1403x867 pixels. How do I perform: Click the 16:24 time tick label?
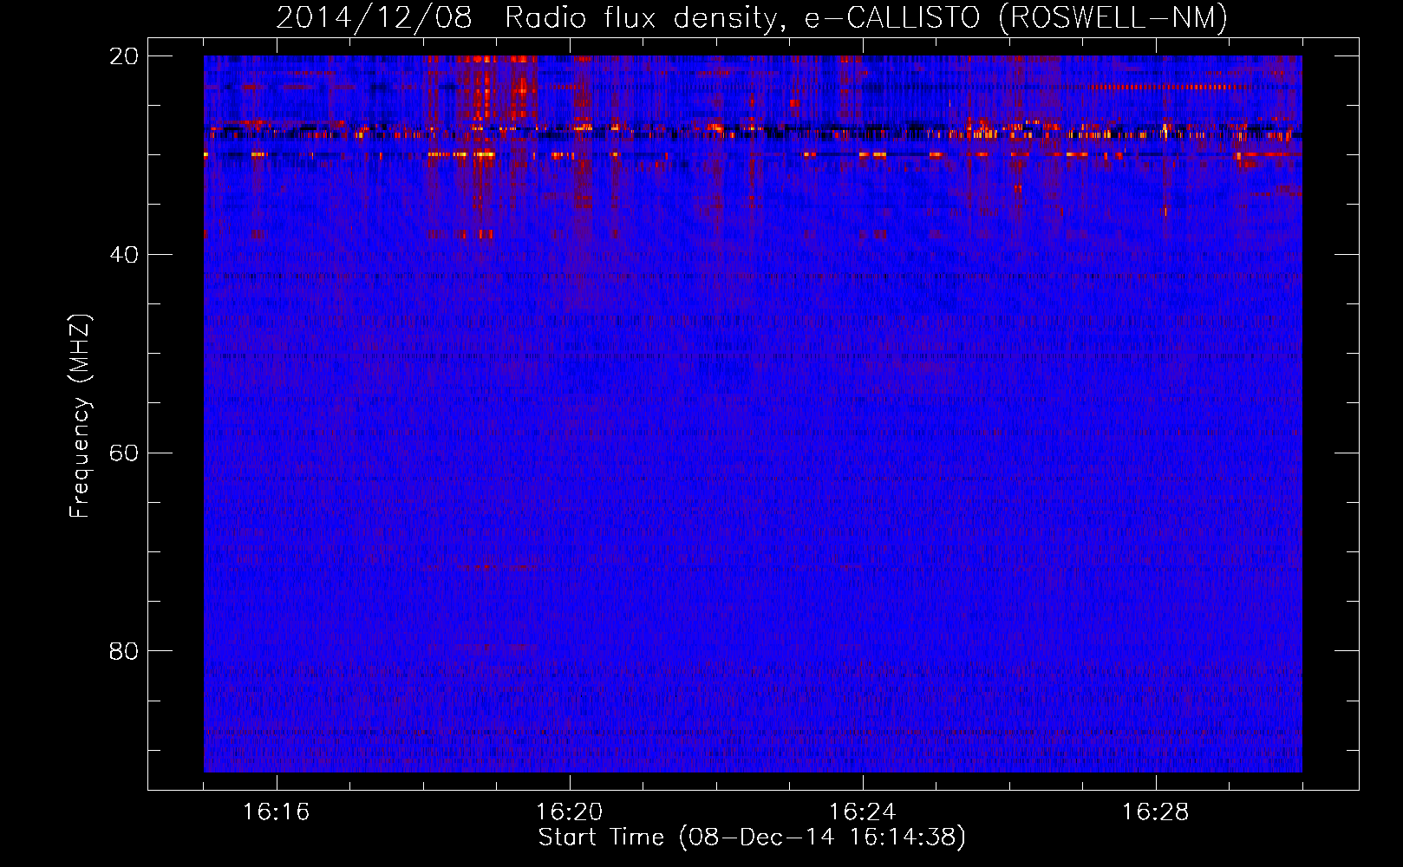click(862, 812)
